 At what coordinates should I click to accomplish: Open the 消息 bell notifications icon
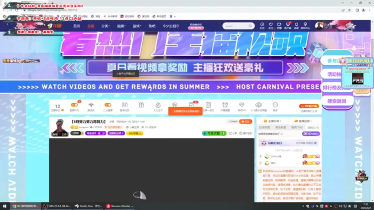point(296,25)
